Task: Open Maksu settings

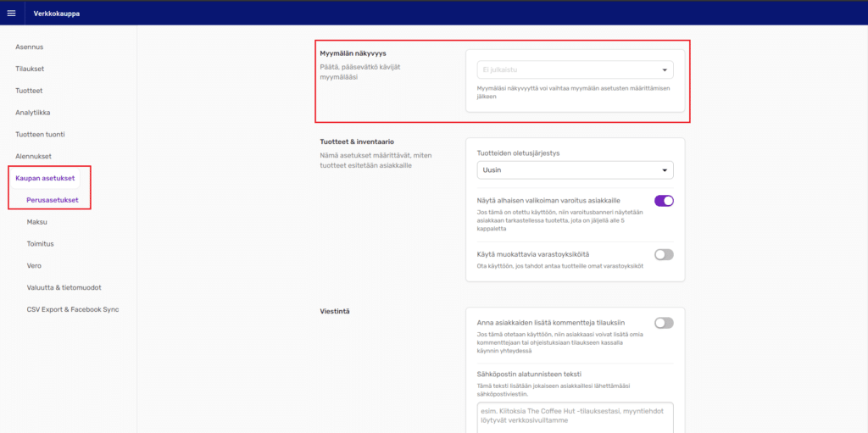Action: pyautogui.click(x=37, y=222)
